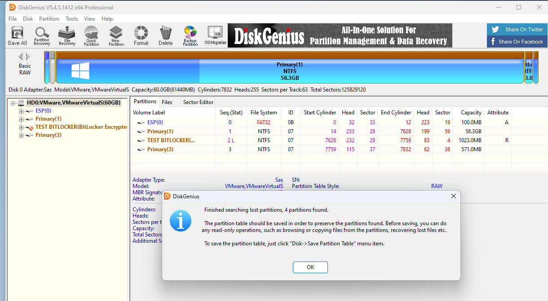Open the Partition Recovery tool

[x=42, y=36]
